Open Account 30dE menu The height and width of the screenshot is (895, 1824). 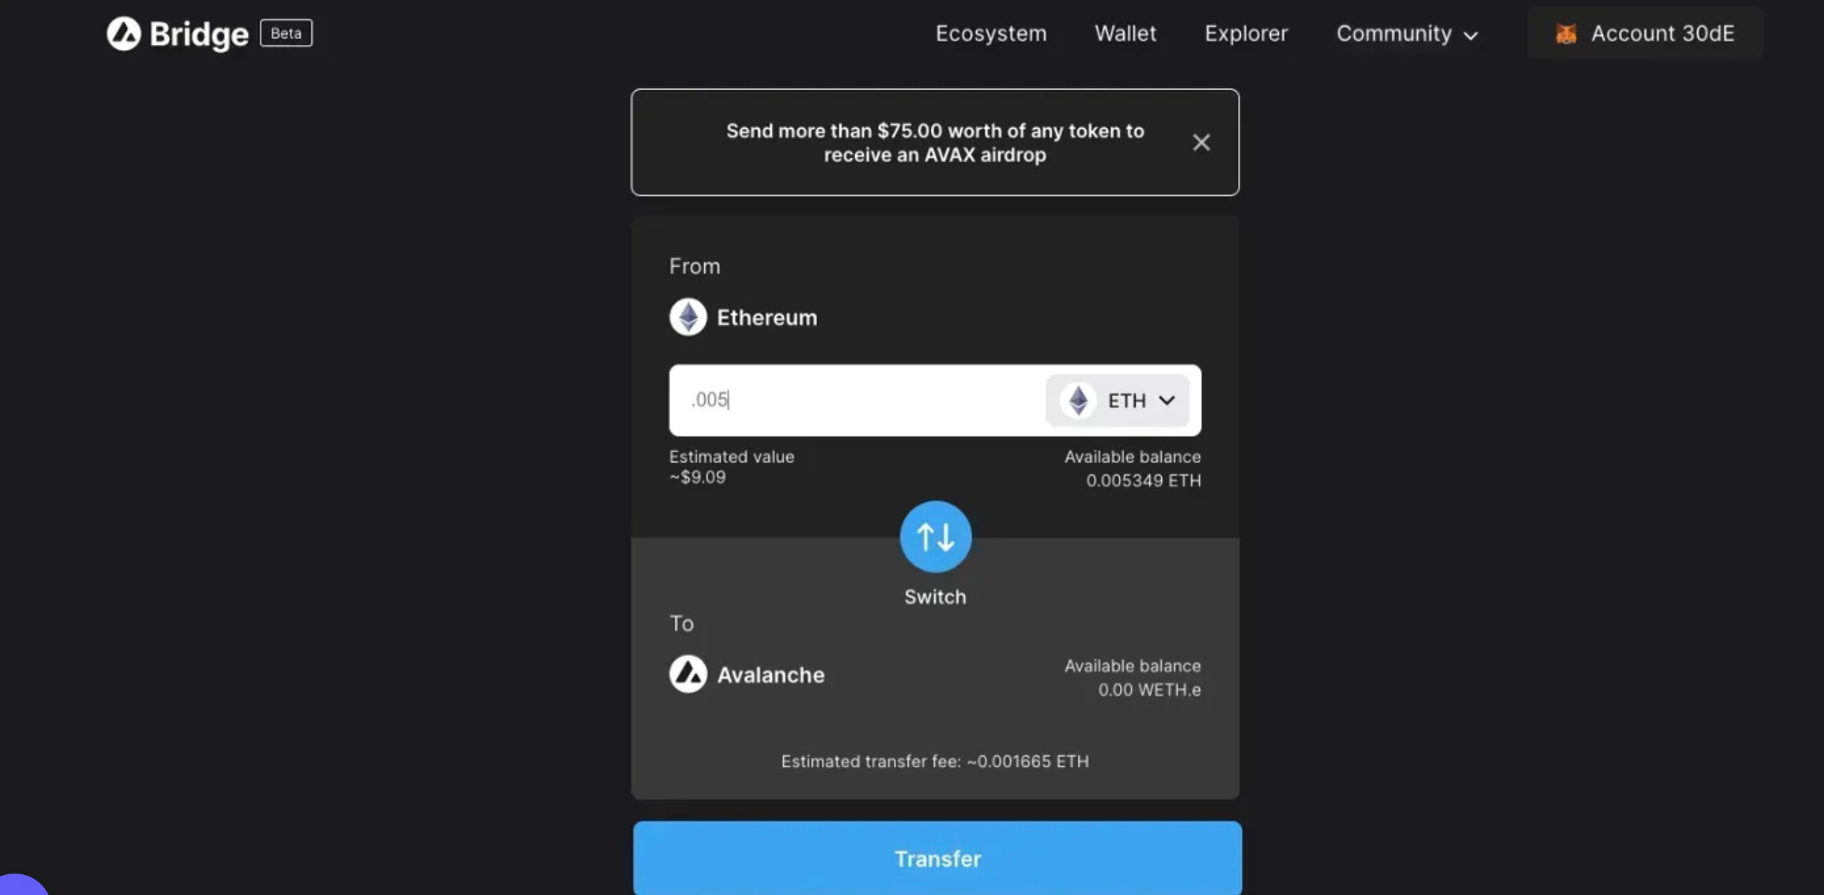tap(1645, 33)
